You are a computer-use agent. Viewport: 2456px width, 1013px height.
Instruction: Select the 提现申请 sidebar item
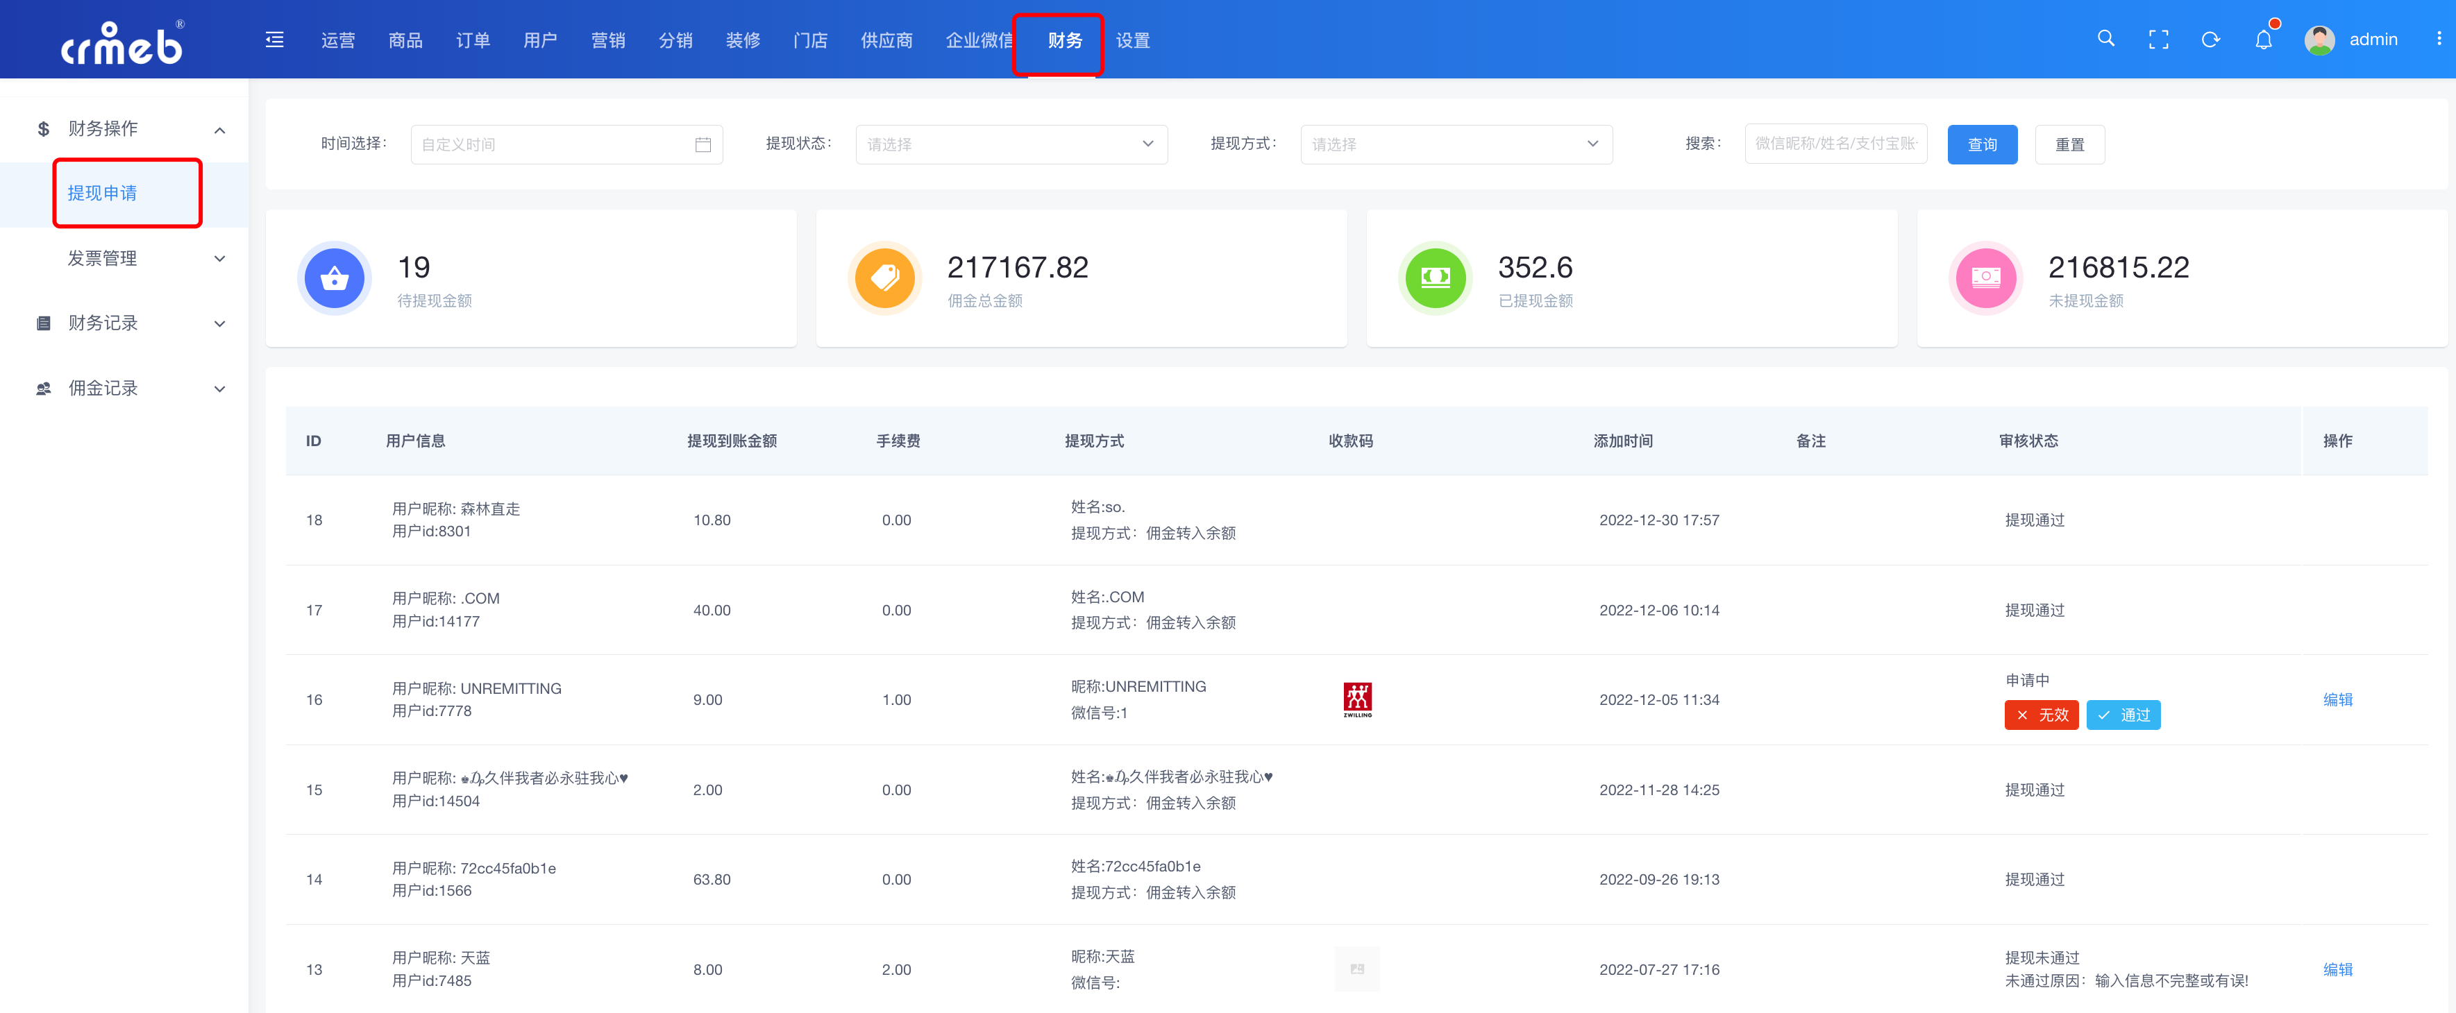pyautogui.click(x=102, y=194)
